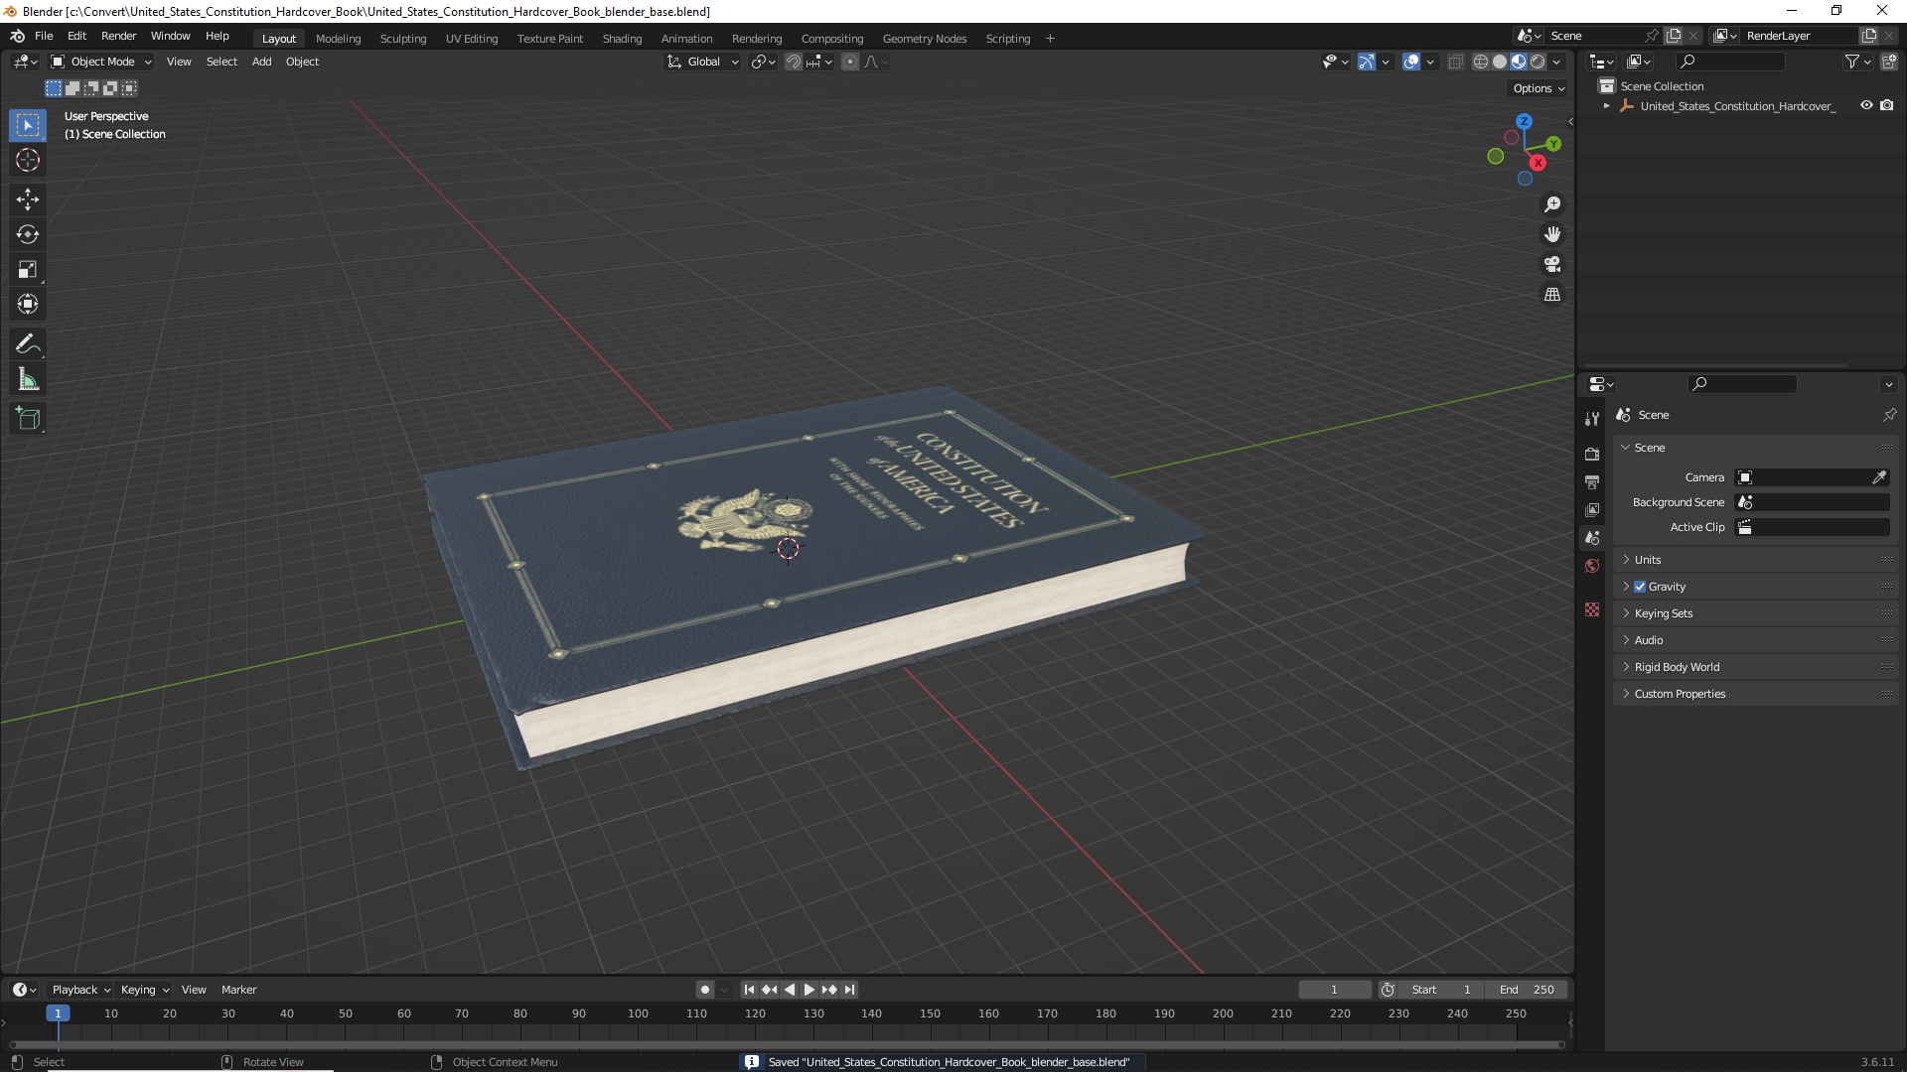
Task: Switch perspective/orthographic projection via grid icon
Action: pyautogui.click(x=1552, y=295)
